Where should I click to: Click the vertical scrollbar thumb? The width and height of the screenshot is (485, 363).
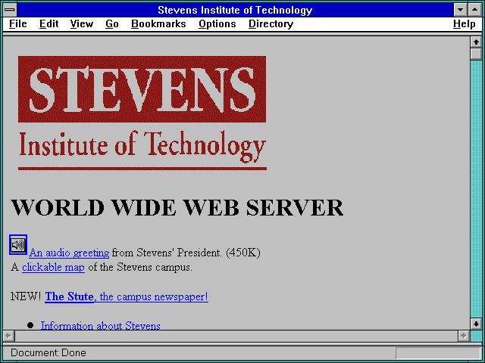tap(476, 54)
